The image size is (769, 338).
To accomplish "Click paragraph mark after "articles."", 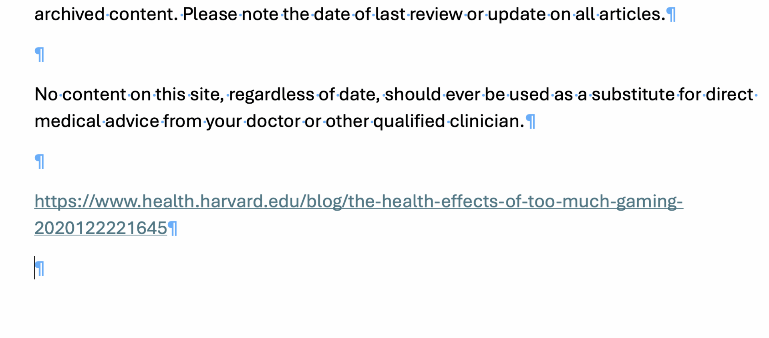I will (x=671, y=15).
